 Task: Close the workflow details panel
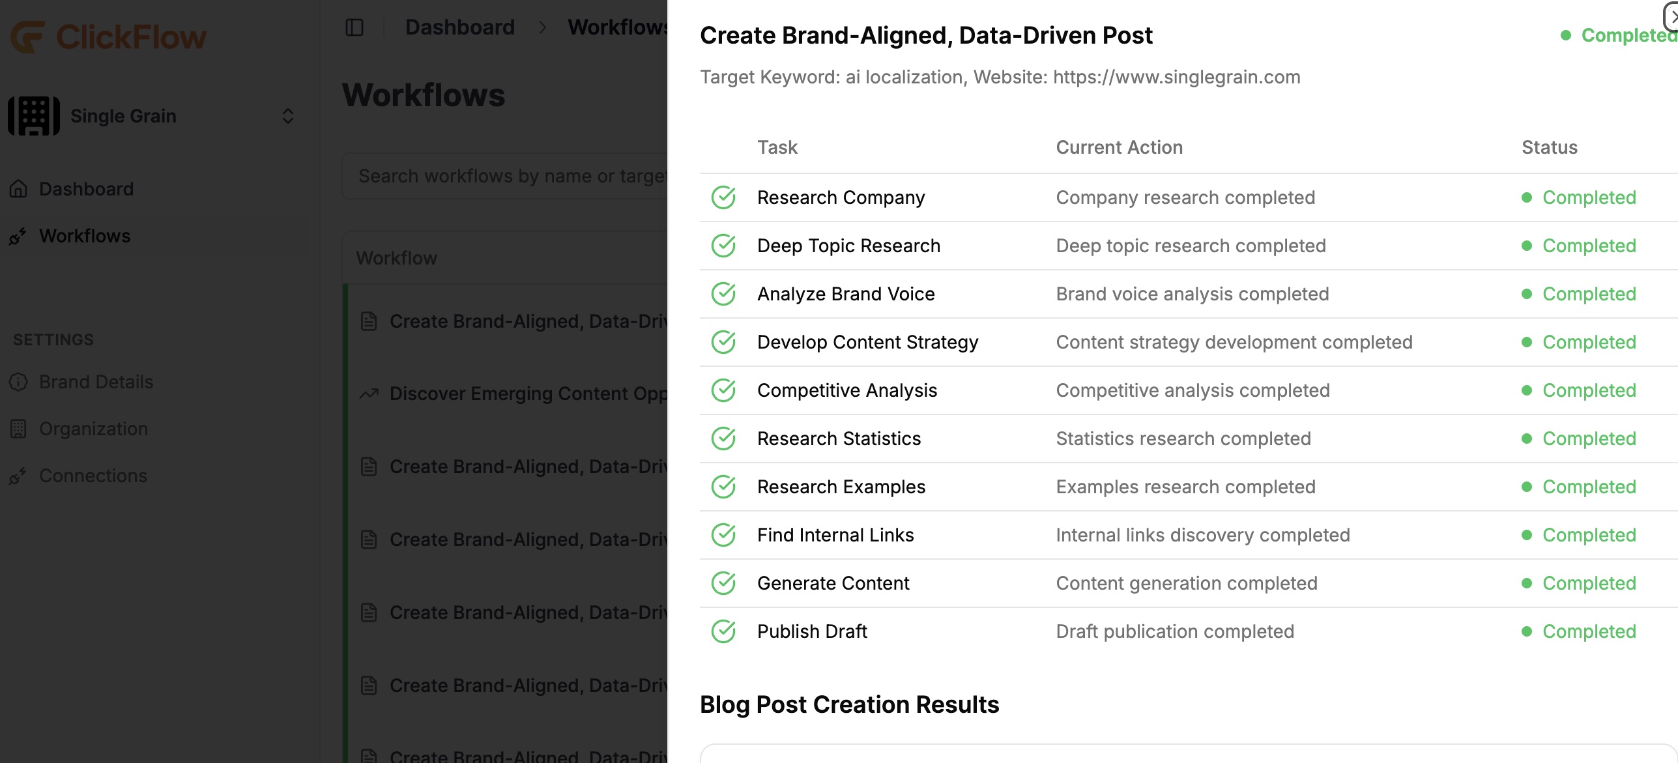coord(1671,16)
